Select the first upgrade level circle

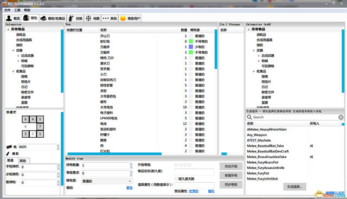[x=176, y=165]
